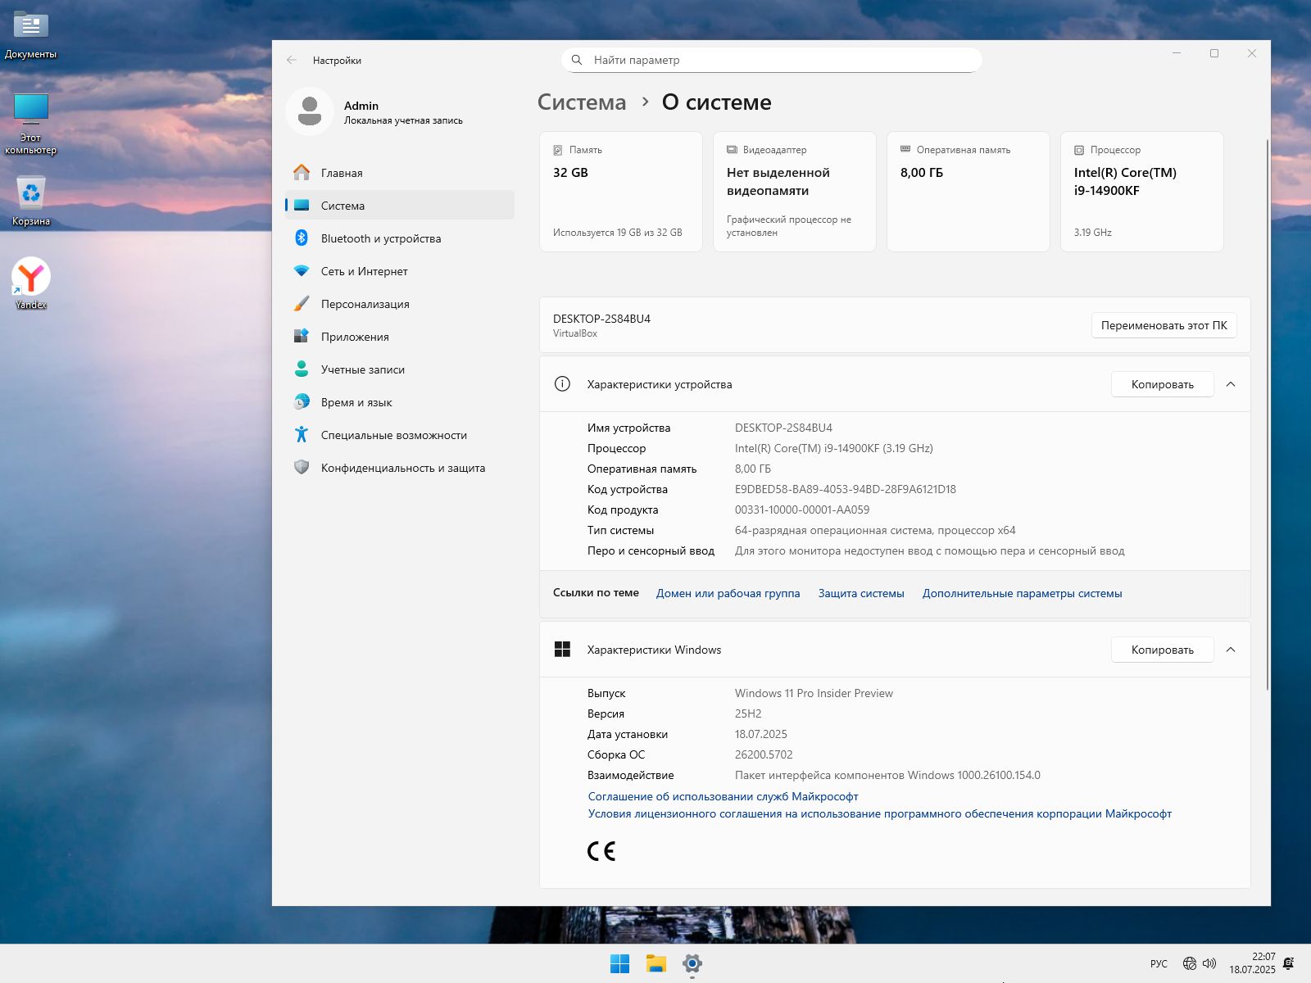1311x983 pixels.
Task: Click the notification bell tray icon
Action: (1289, 963)
